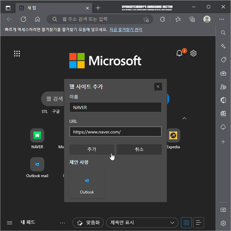The height and width of the screenshot is (231, 231).
Task: Add this page to favorites star
Action: (146, 19)
